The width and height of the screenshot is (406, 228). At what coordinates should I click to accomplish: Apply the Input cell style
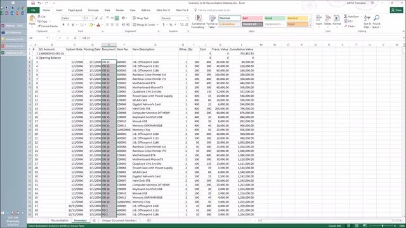298,24
